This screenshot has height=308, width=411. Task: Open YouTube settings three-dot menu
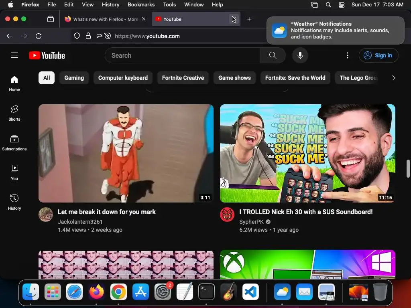pos(347,55)
